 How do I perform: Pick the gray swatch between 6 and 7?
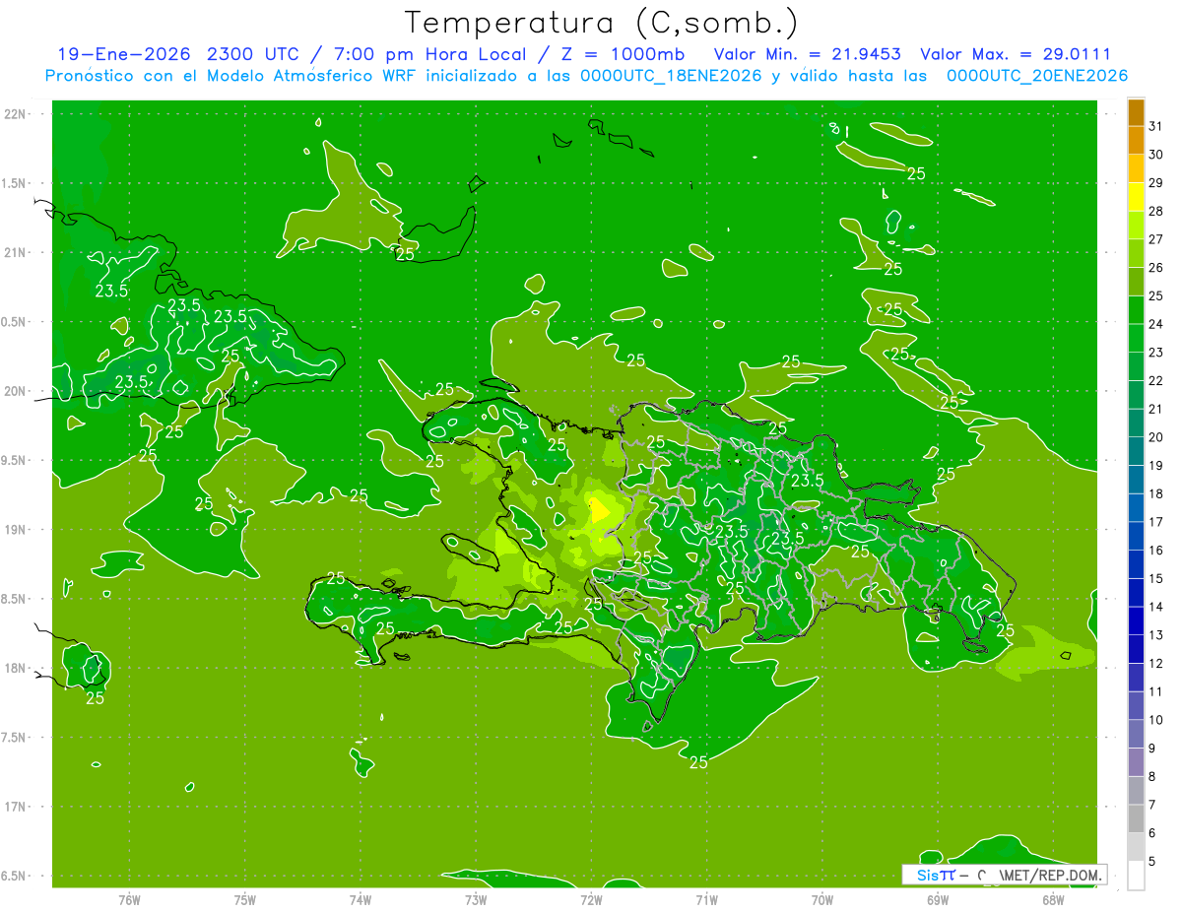tap(1136, 819)
